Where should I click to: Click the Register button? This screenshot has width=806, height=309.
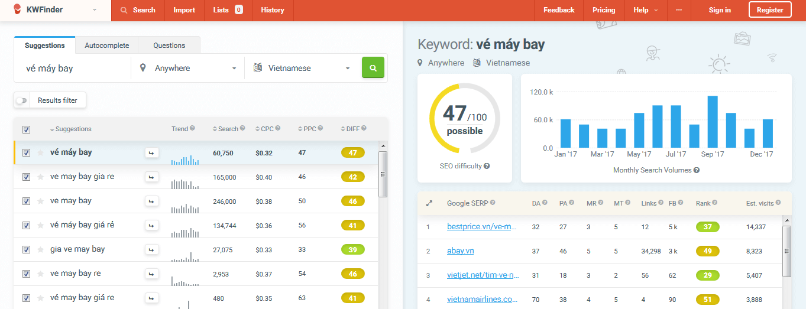click(770, 10)
